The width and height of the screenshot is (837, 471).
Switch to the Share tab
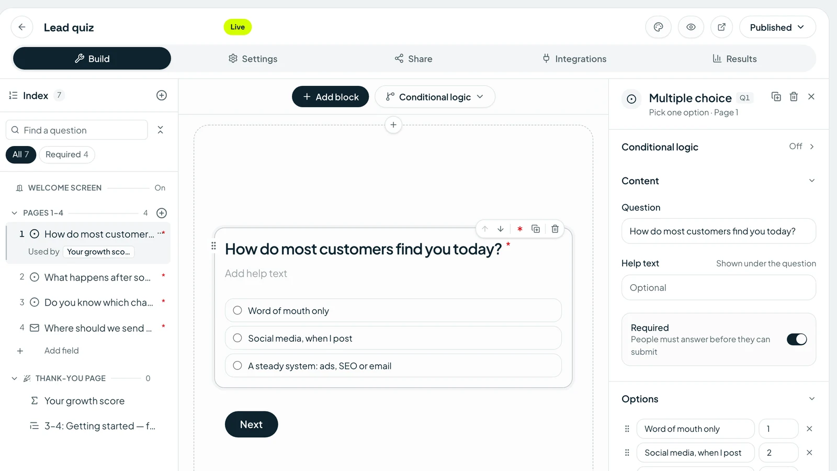[x=413, y=59]
